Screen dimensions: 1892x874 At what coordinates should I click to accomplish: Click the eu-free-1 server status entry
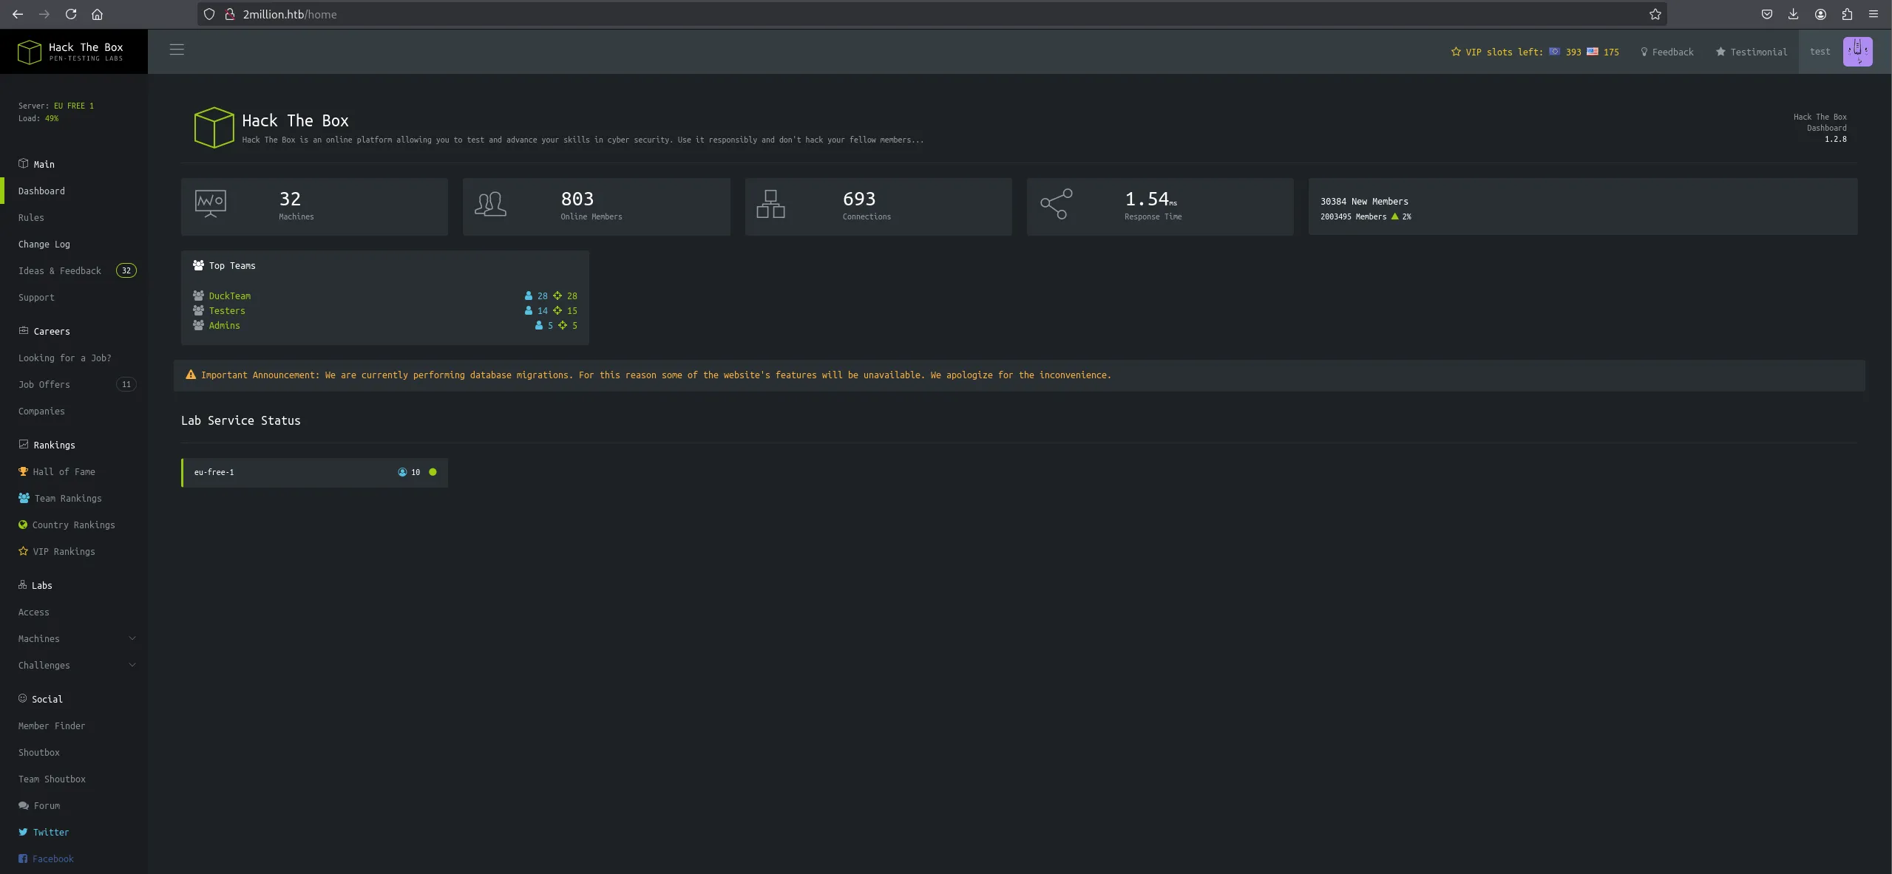tap(314, 472)
